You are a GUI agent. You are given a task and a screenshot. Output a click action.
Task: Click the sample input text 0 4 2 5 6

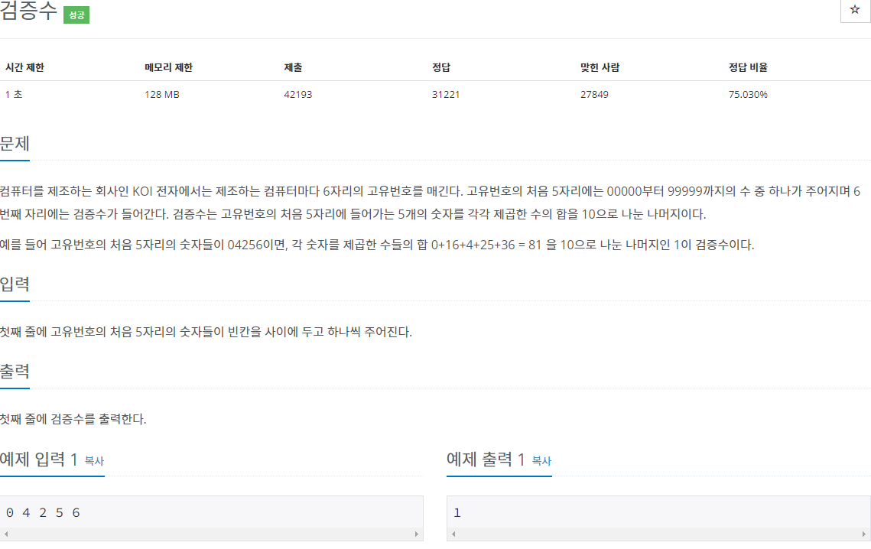pyautogui.click(x=43, y=512)
